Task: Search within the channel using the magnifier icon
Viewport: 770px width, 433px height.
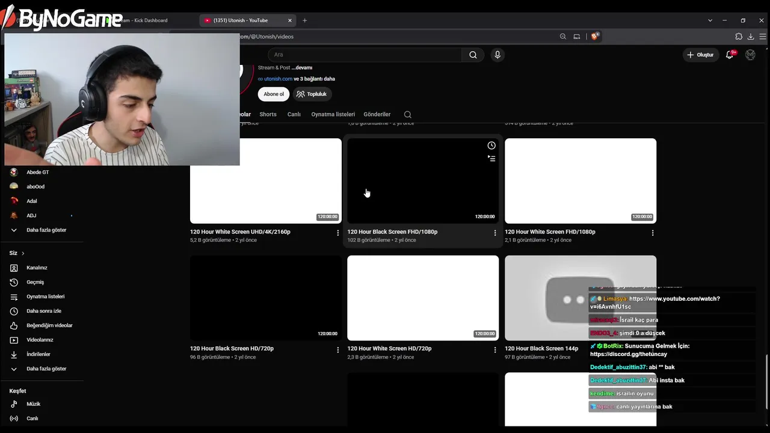Action: (x=407, y=114)
